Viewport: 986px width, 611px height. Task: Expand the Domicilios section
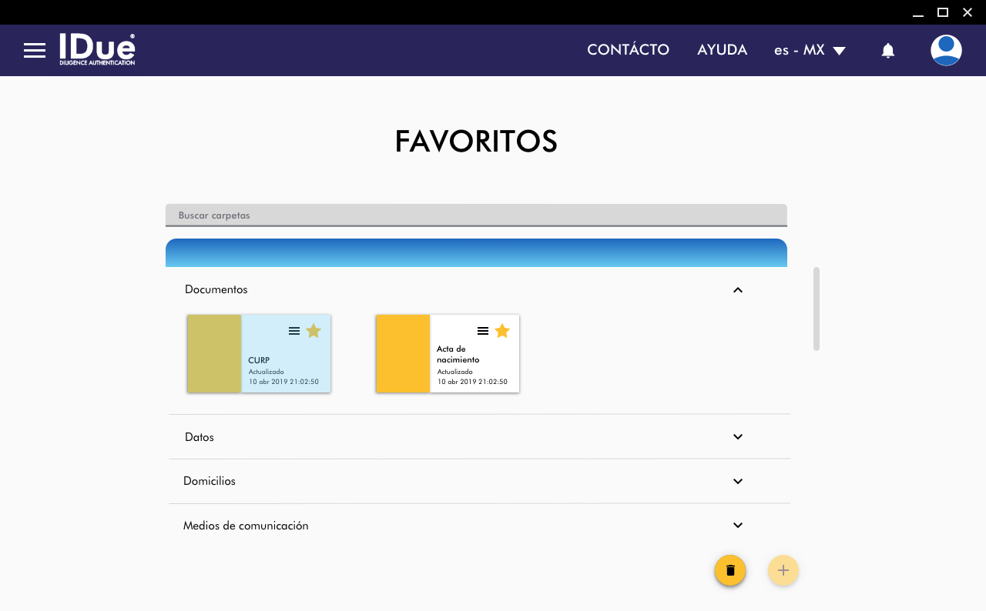(x=737, y=482)
